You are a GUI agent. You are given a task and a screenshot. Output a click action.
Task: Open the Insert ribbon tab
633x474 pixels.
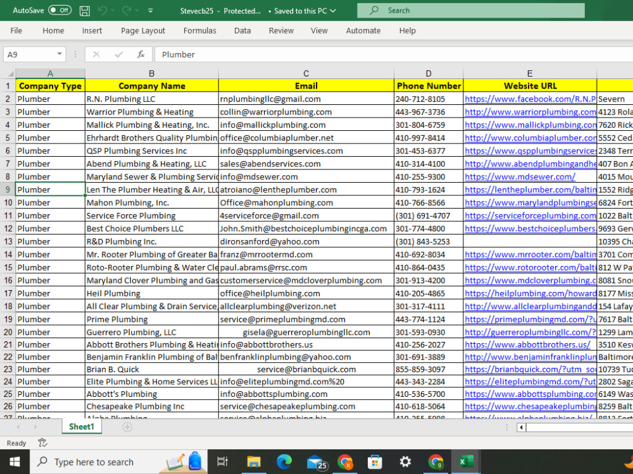click(92, 30)
